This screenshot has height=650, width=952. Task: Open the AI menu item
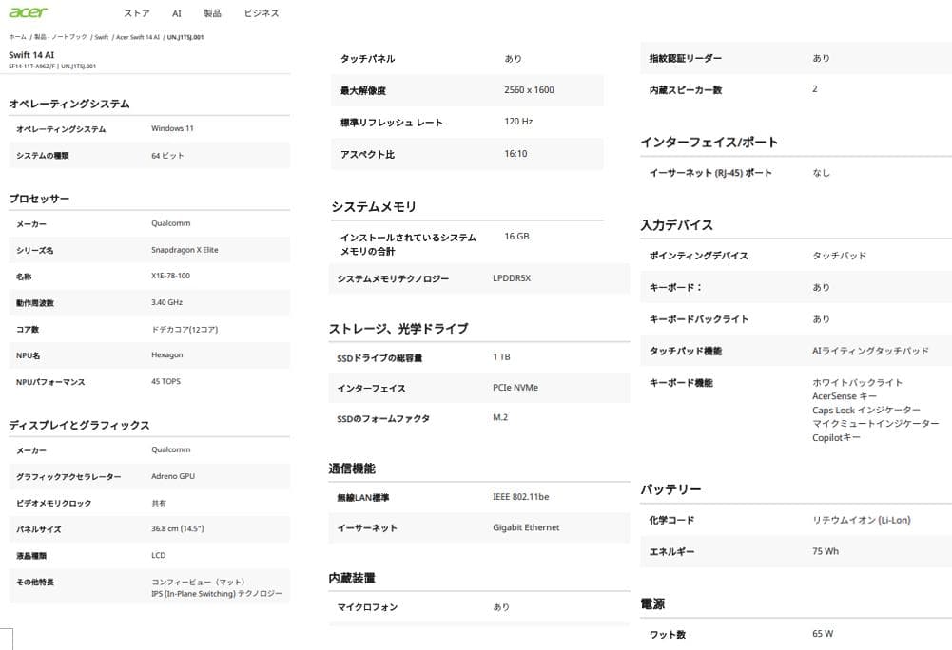click(x=175, y=13)
